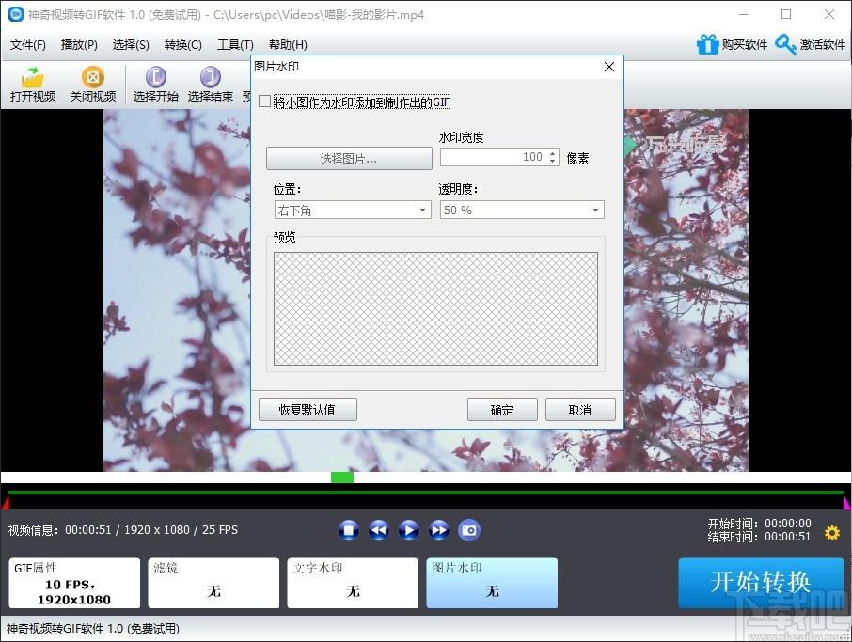Decrease the watermark width with the down arrow

(553, 162)
